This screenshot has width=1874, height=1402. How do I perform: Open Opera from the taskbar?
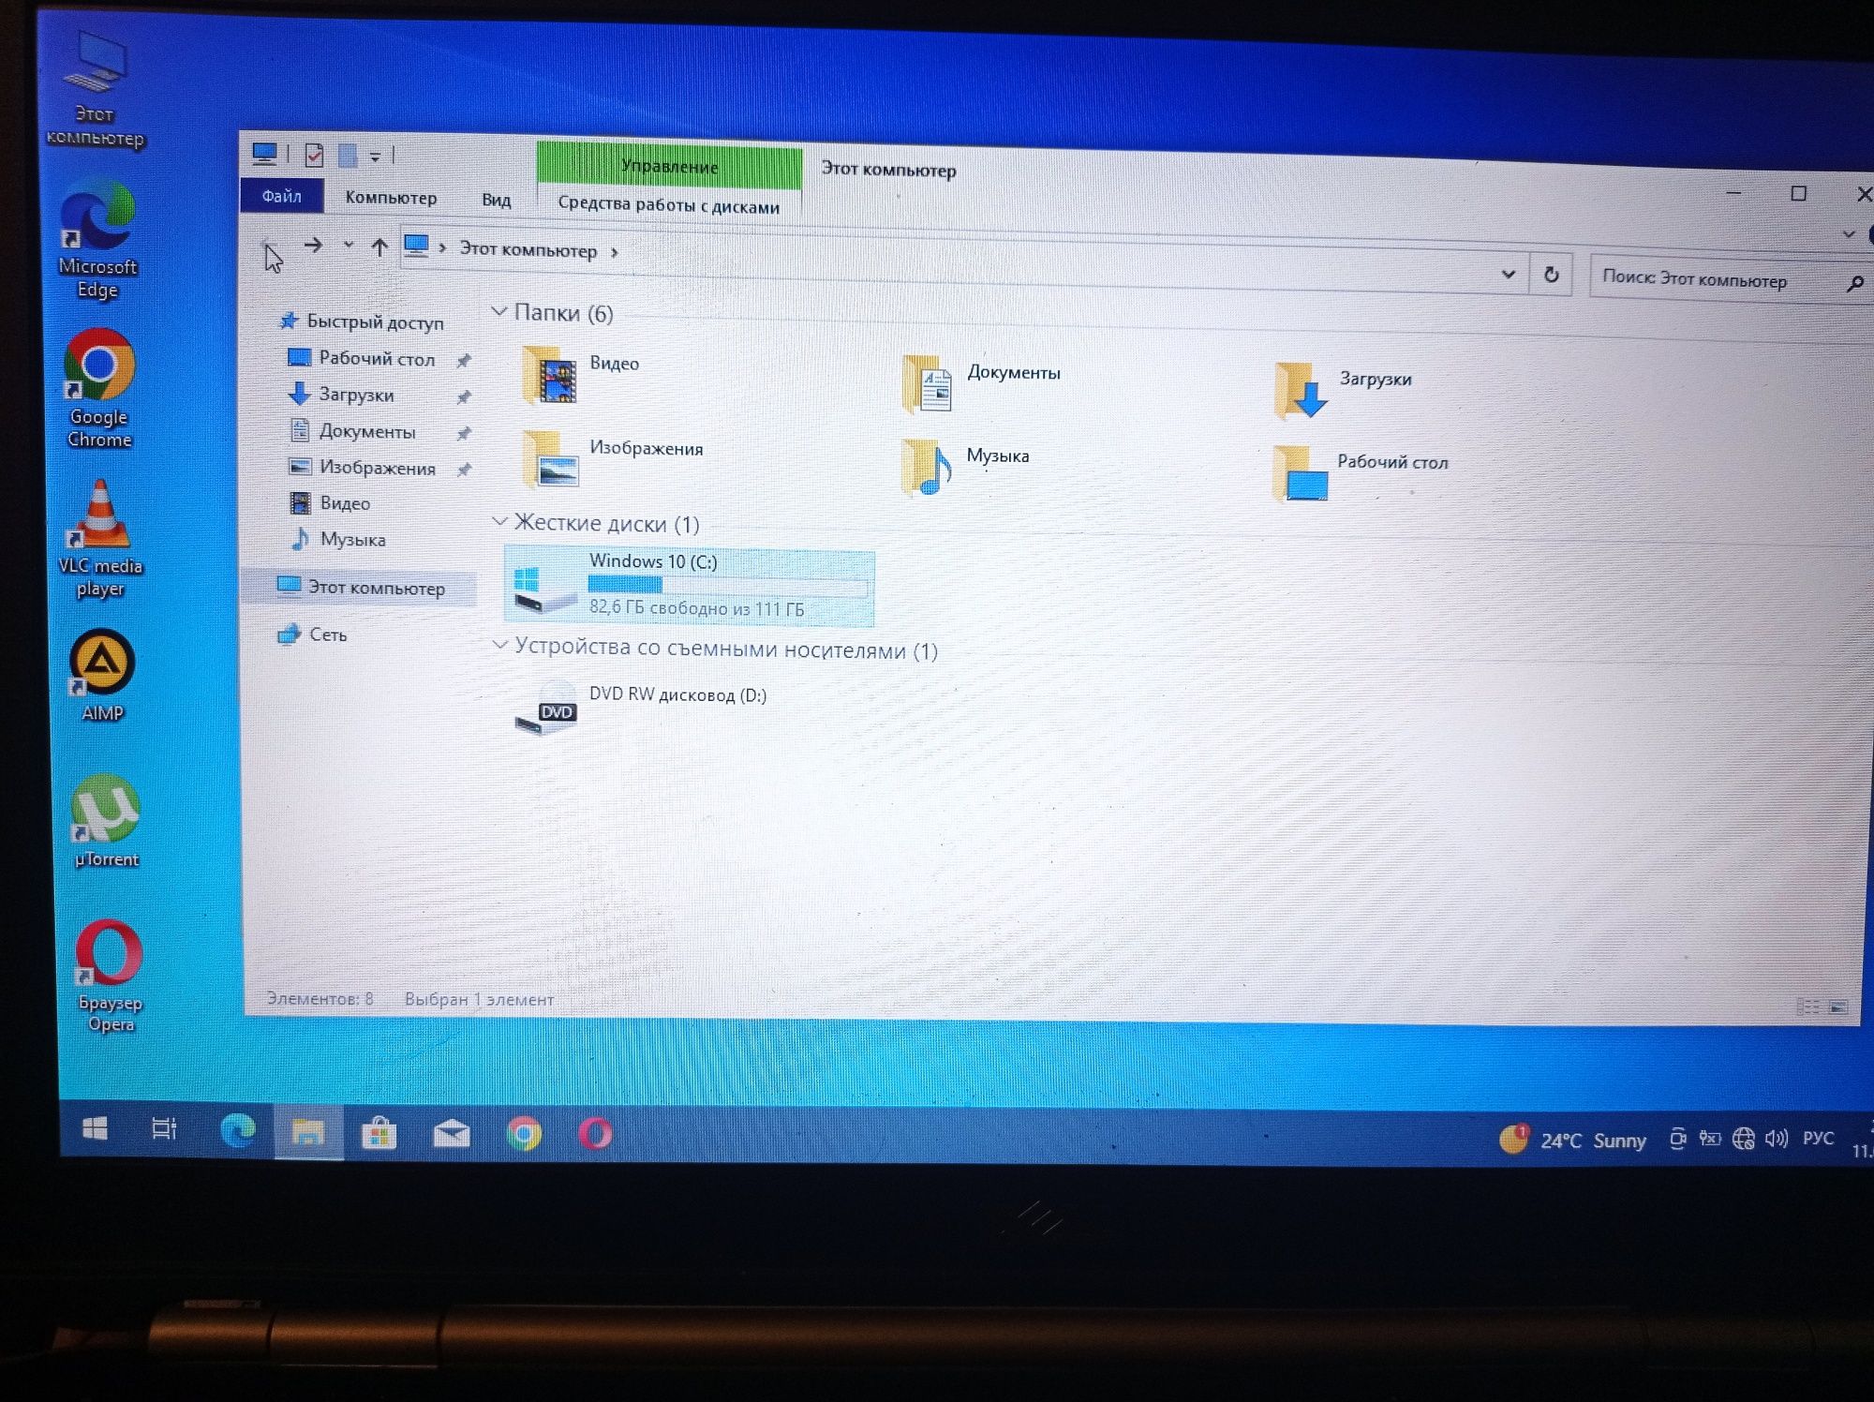tap(594, 1135)
